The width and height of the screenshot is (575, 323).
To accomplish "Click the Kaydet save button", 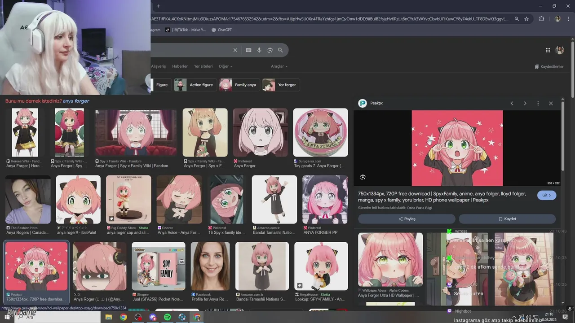I will [x=507, y=219].
